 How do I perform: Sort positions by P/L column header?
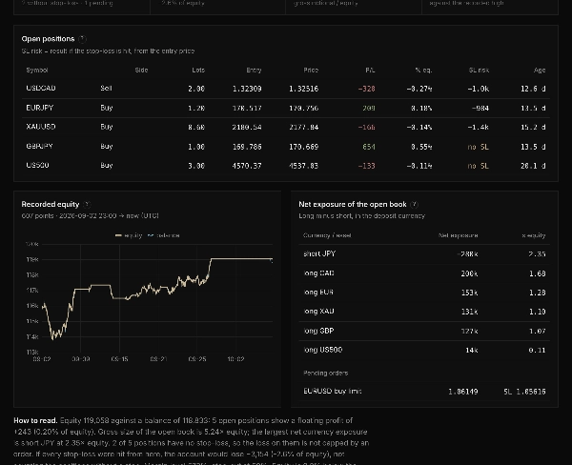coord(370,70)
